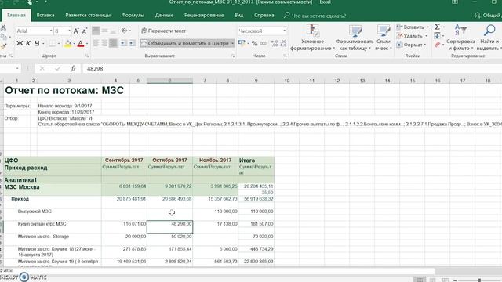
Task: Click the zoom slider in status bar
Action: [x=479, y=280]
